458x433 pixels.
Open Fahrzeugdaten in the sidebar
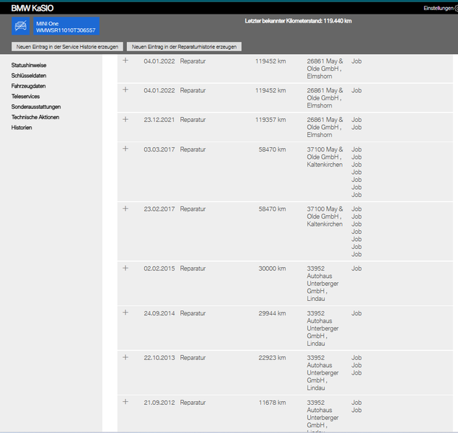pyautogui.click(x=29, y=86)
